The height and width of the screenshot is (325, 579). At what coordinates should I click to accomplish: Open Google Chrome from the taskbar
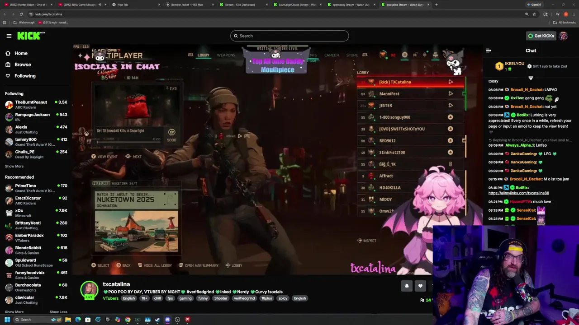tap(128, 320)
